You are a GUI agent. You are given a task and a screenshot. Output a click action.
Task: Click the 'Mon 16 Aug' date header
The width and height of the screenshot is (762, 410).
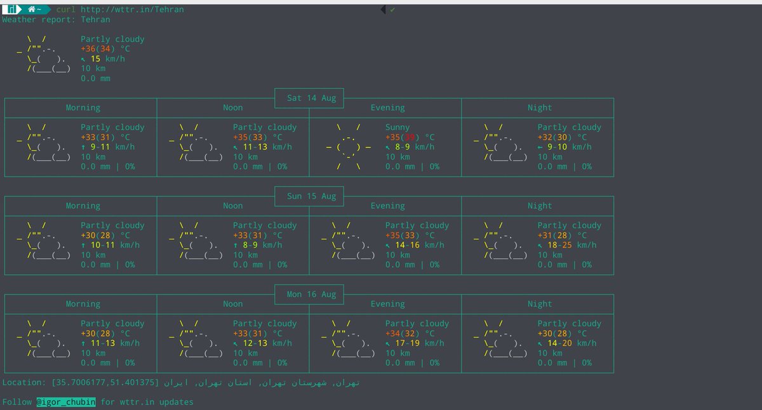click(x=311, y=294)
